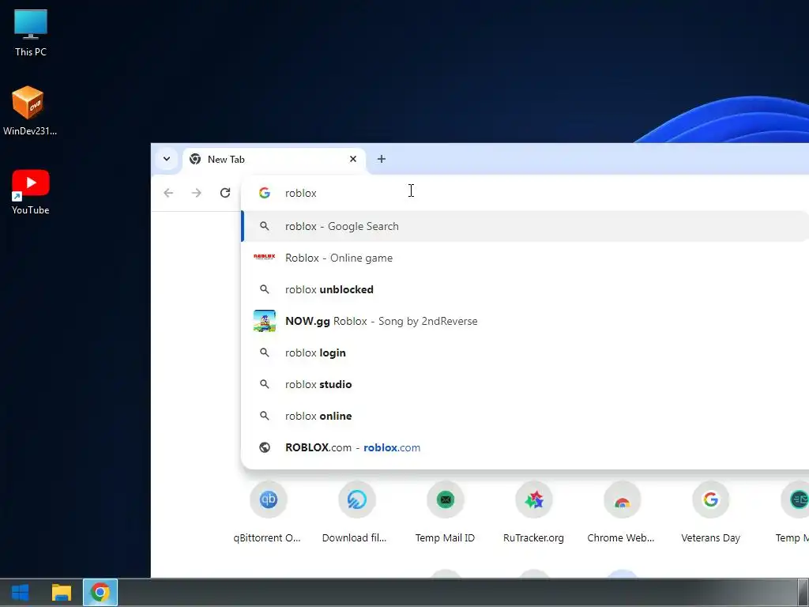809x607 pixels.
Task: Click the magnifier icon beside roblox login
Action: click(x=264, y=353)
